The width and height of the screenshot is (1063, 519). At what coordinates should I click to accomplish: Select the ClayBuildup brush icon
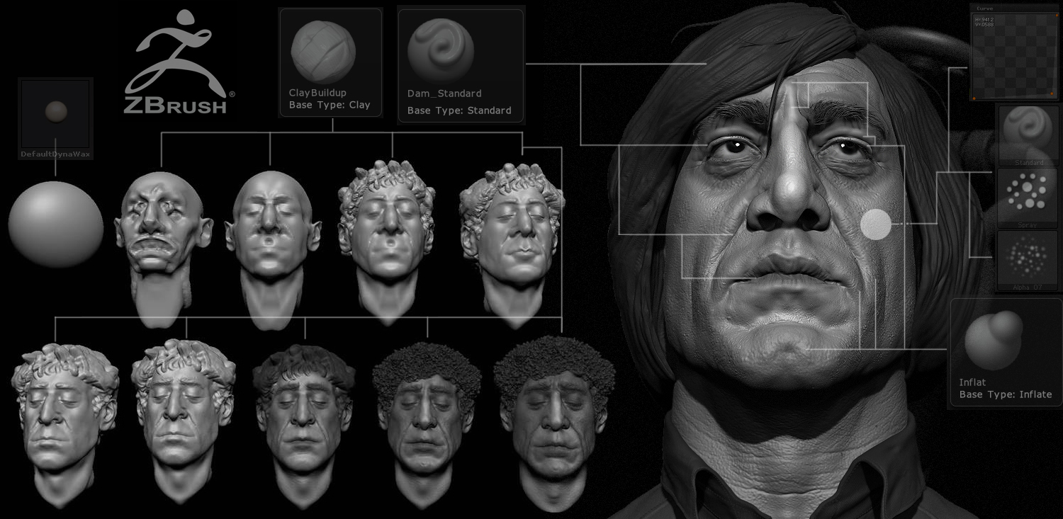point(323,50)
